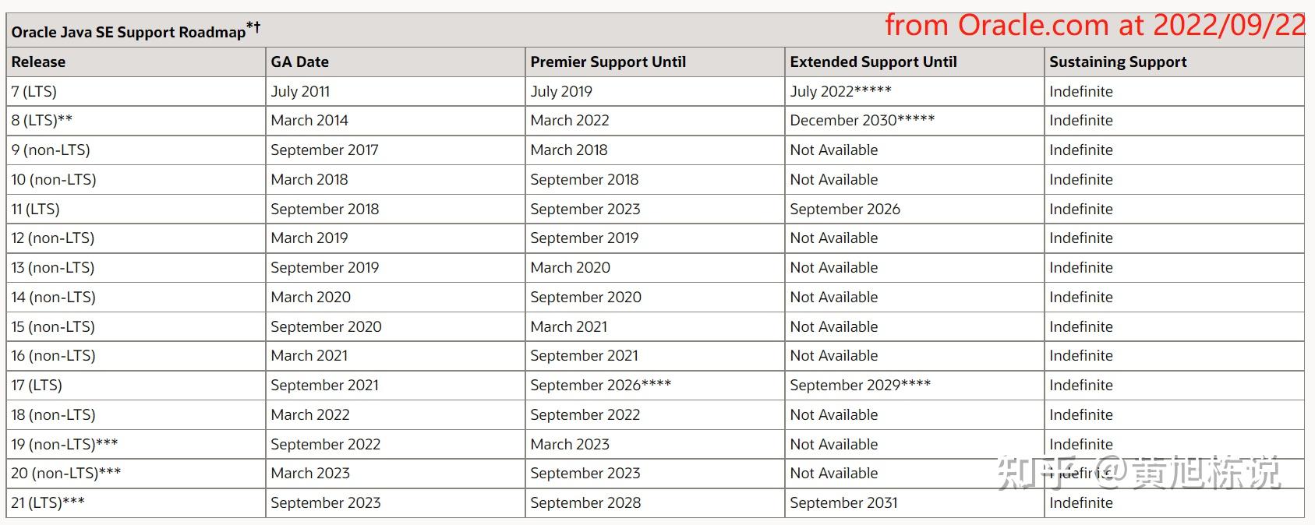Select the "September 2026" extended support cell
The height and width of the screenshot is (525, 1315).
point(845,209)
